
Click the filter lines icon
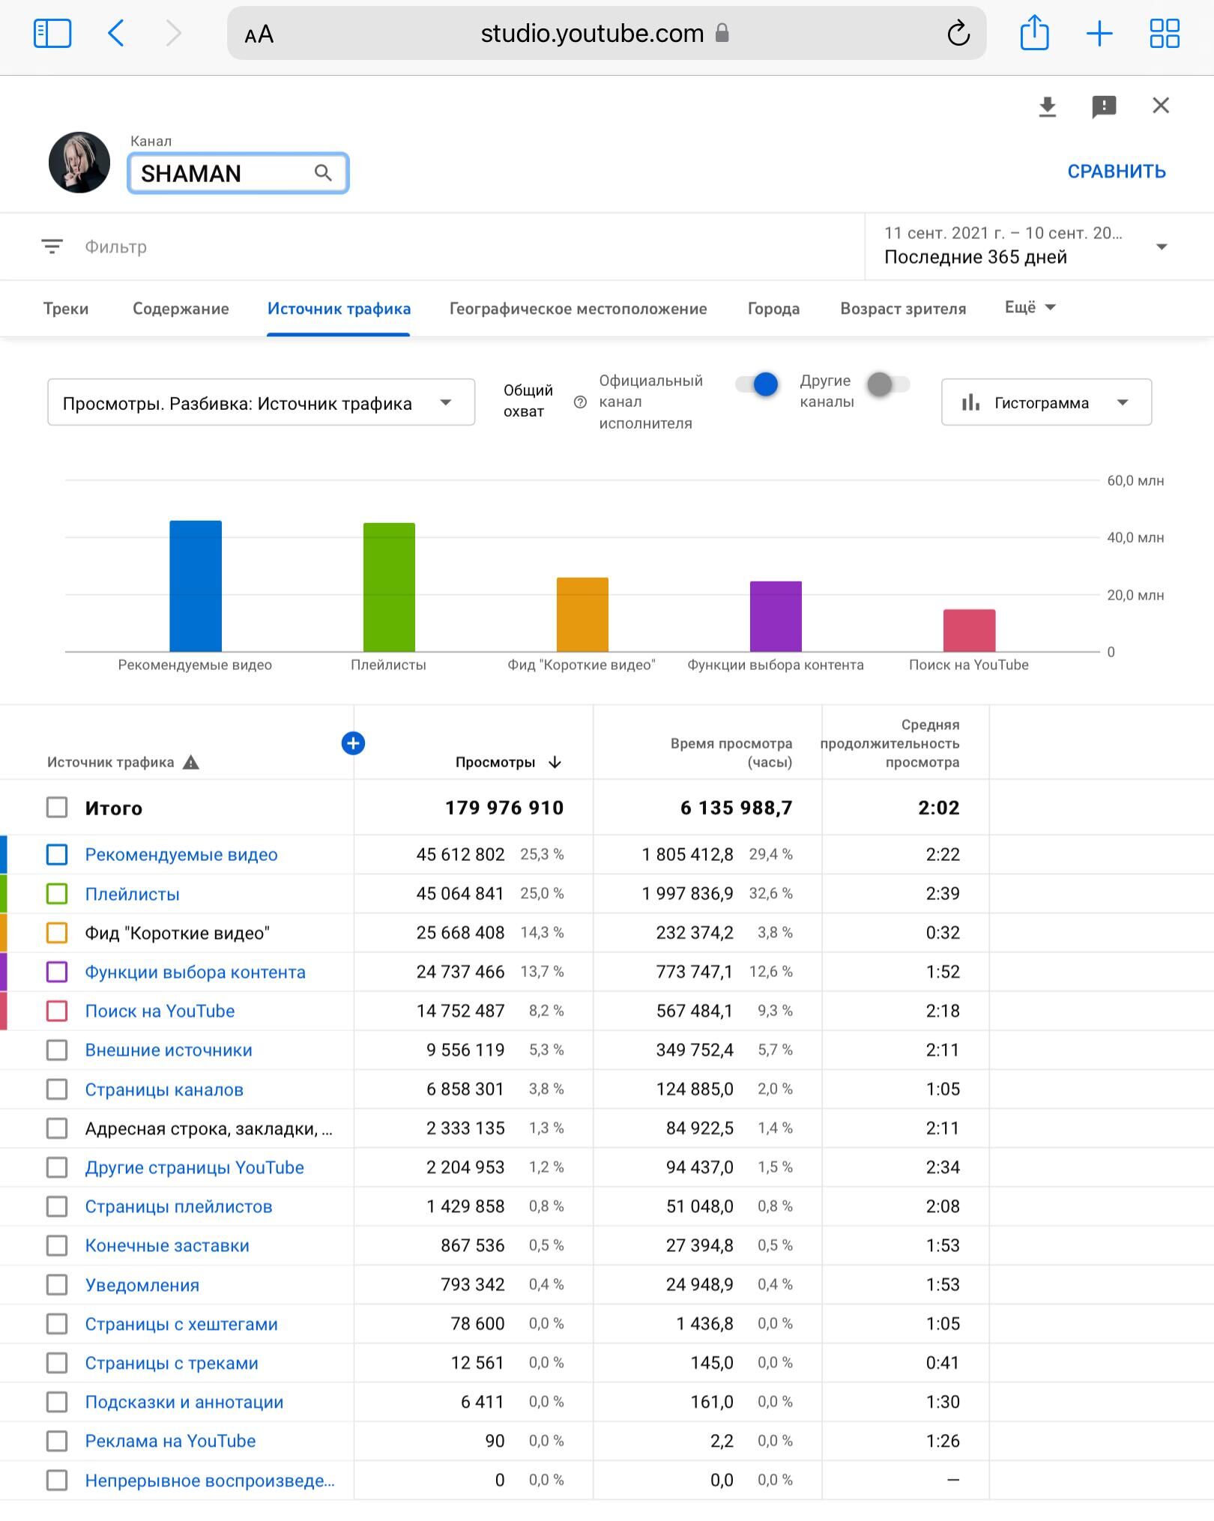52,247
